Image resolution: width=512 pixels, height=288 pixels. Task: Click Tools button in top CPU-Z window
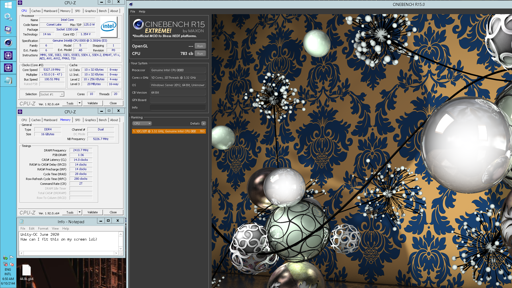(x=70, y=103)
